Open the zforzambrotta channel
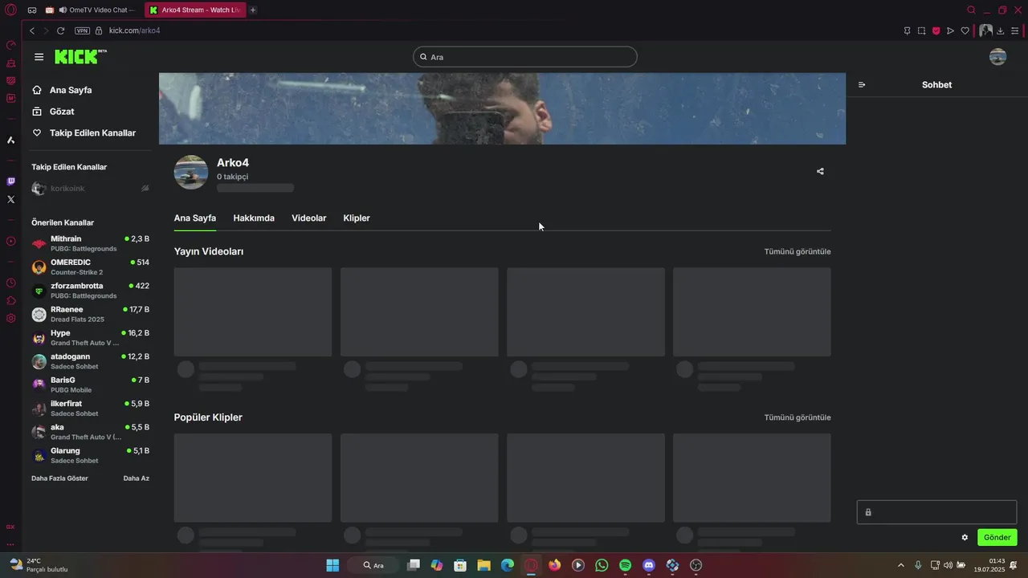Image resolution: width=1028 pixels, height=578 pixels. click(90, 291)
